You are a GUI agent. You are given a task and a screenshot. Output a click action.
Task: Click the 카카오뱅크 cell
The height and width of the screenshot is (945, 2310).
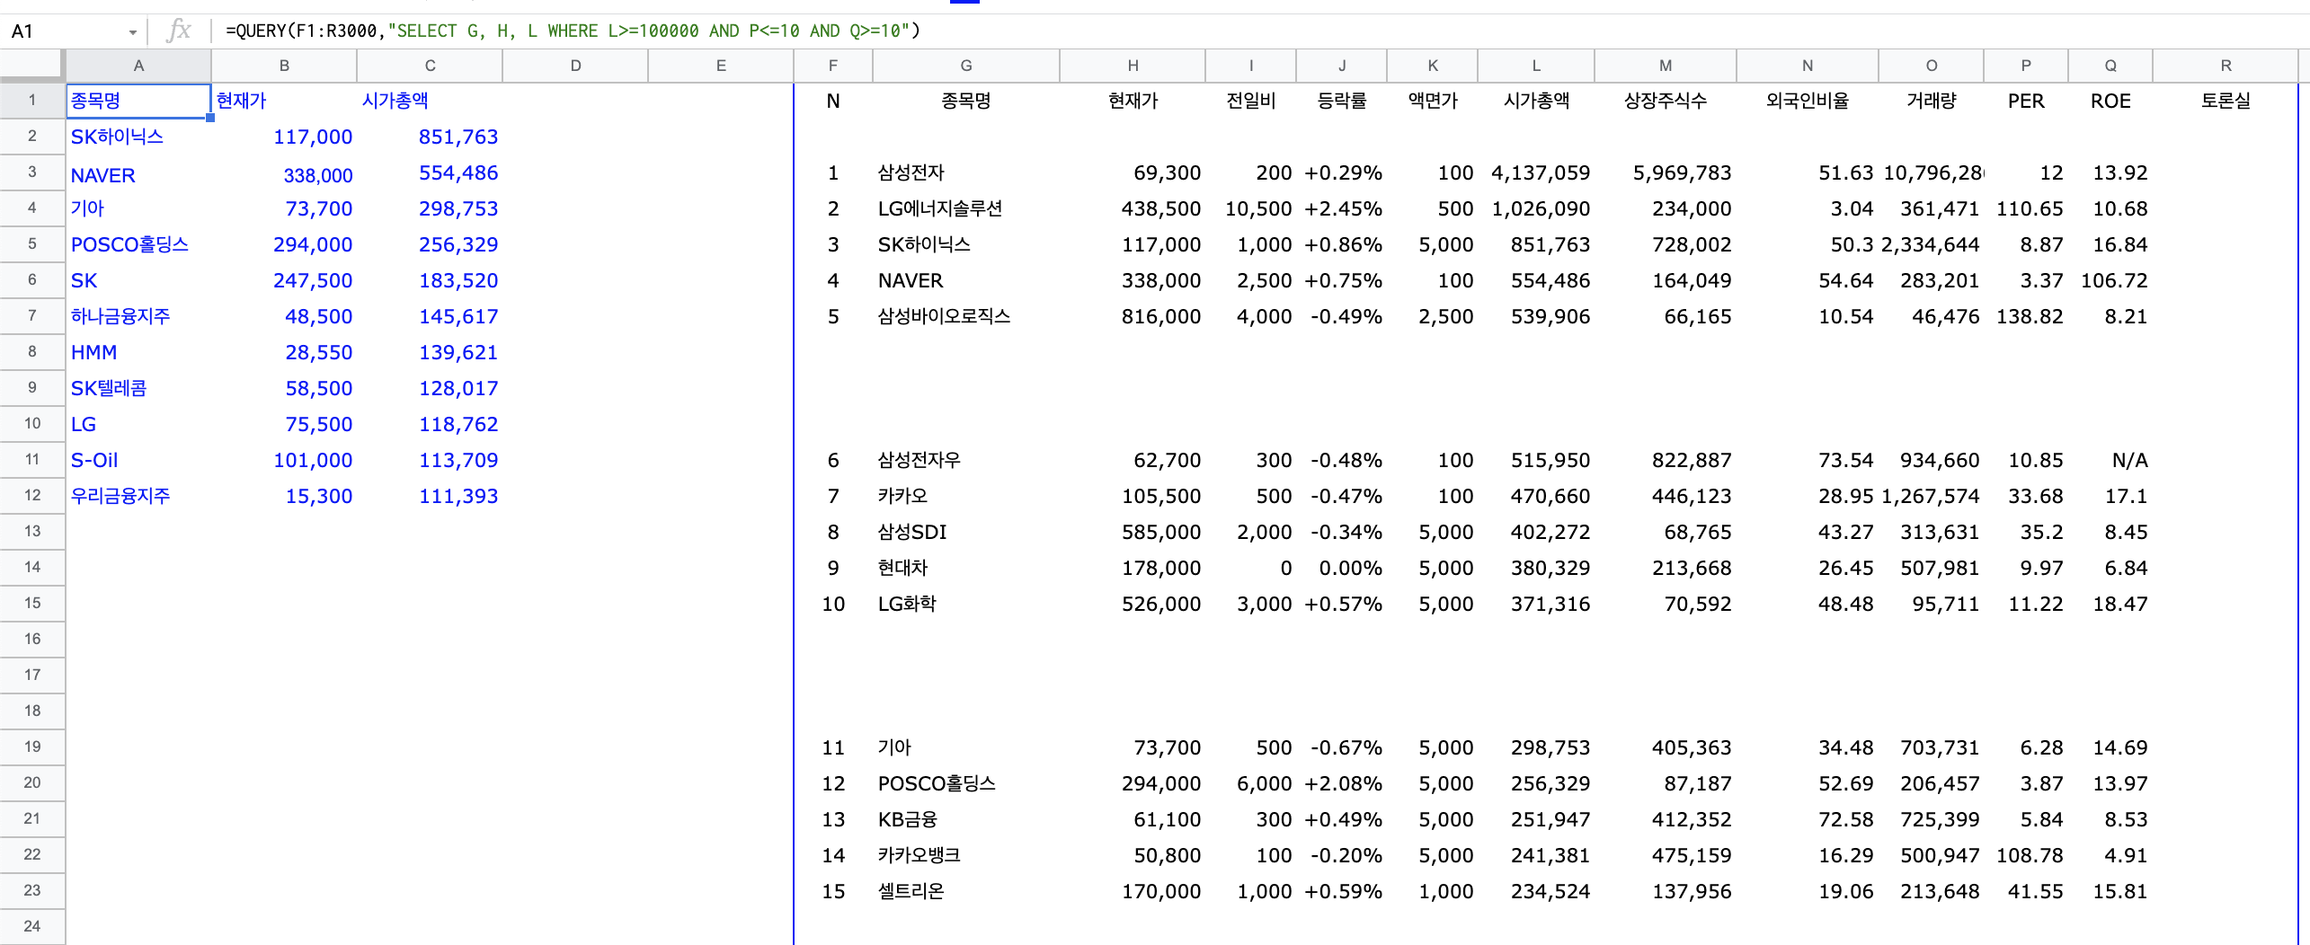pos(966,855)
